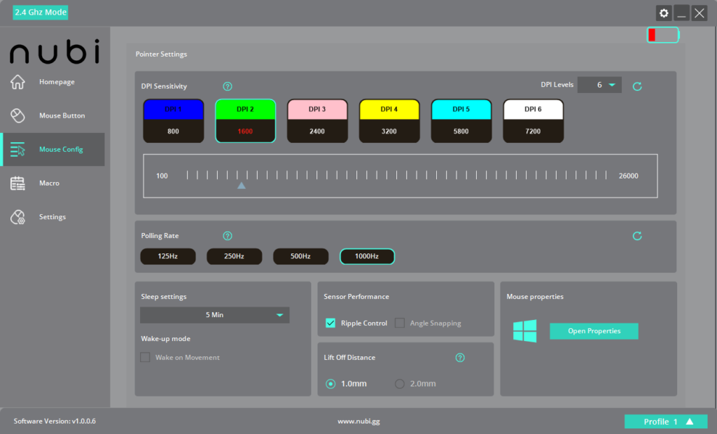The image size is (717, 434).
Task: Open Lift Off Distance help icon
Action: 460,358
